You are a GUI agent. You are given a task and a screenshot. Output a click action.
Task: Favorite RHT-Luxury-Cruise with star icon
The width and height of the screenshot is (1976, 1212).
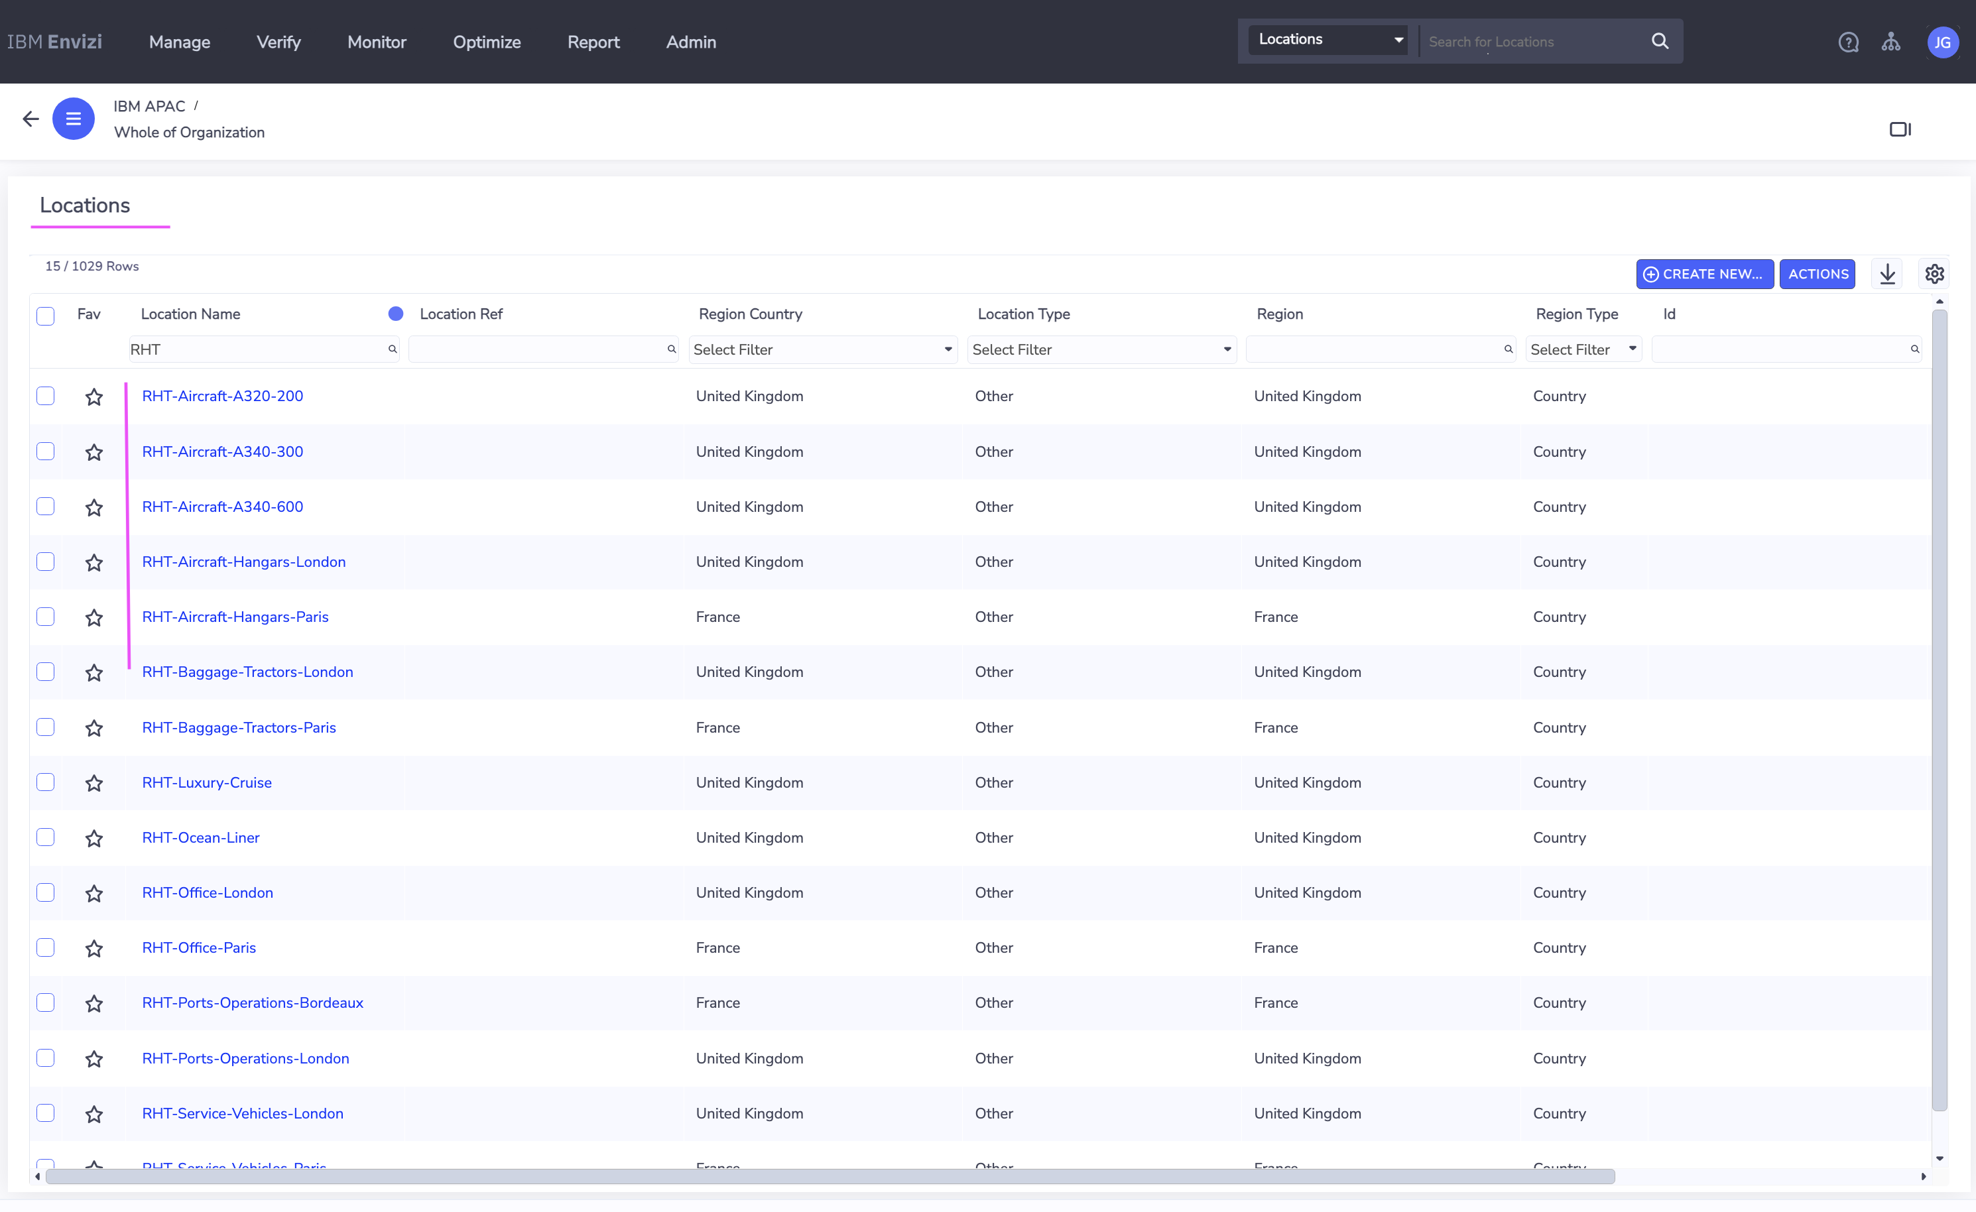(94, 783)
